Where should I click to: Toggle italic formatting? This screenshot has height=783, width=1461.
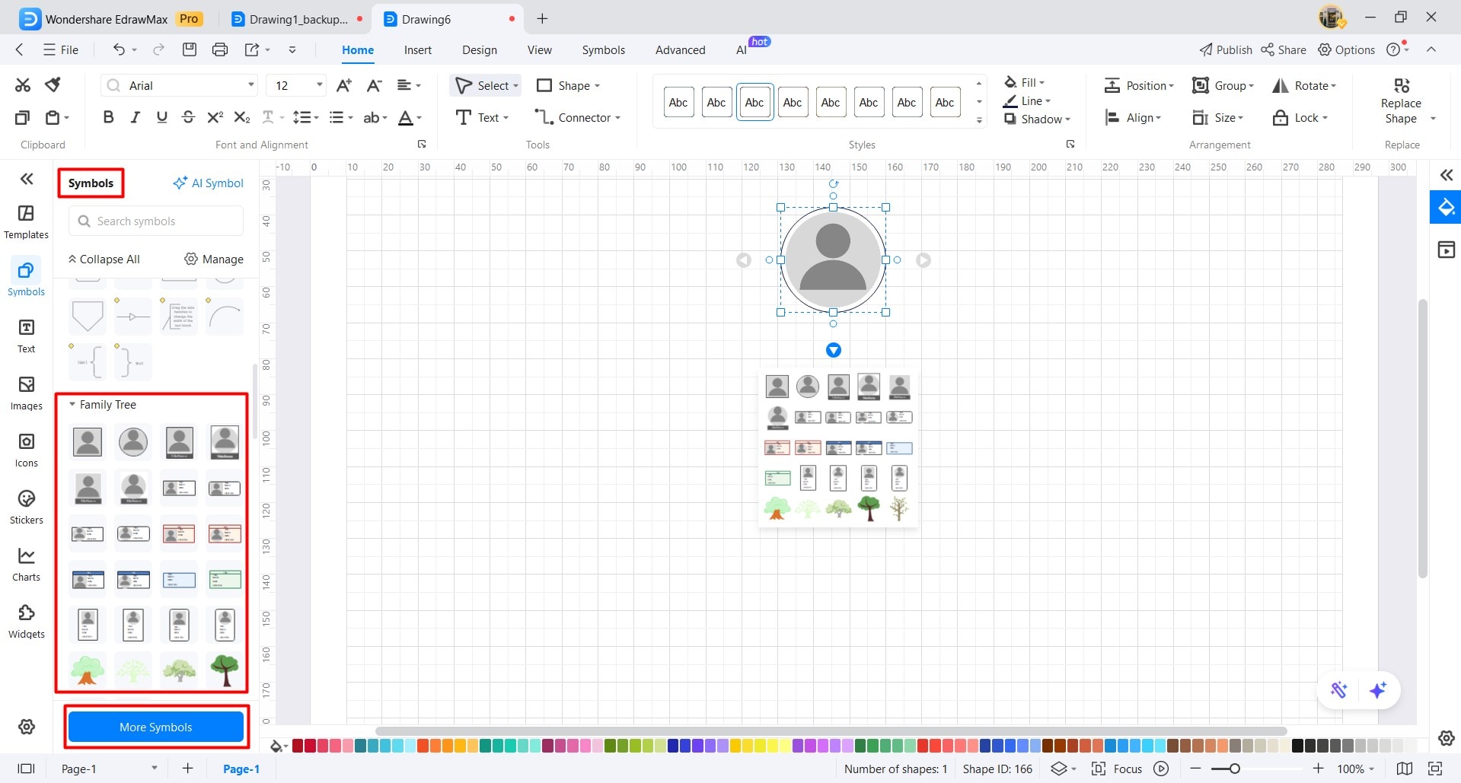click(x=135, y=117)
